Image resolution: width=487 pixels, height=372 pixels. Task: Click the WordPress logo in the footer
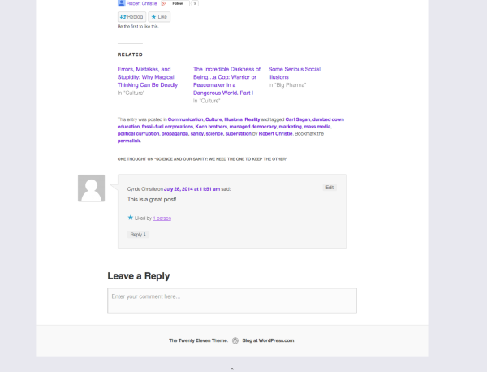(235, 340)
